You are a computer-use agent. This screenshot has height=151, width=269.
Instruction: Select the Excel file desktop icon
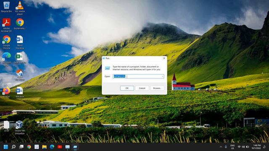click(x=20, y=58)
